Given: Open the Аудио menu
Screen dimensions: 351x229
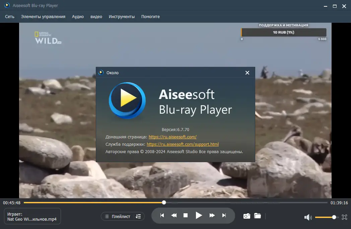Looking at the screenshot, I should pyautogui.click(x=78, y=16).
